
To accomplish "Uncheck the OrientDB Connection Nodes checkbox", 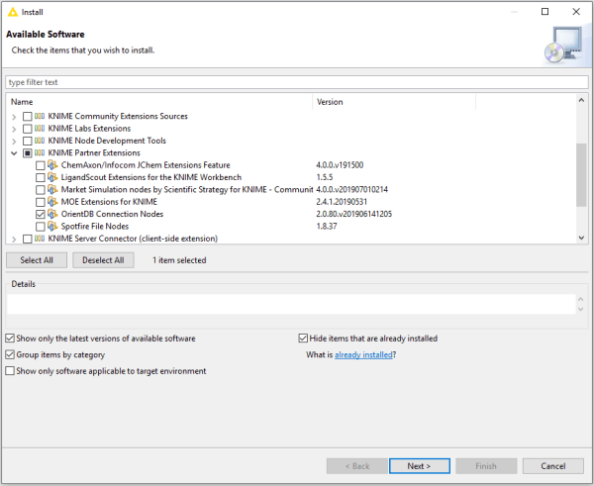I will (x=41, y=215).
